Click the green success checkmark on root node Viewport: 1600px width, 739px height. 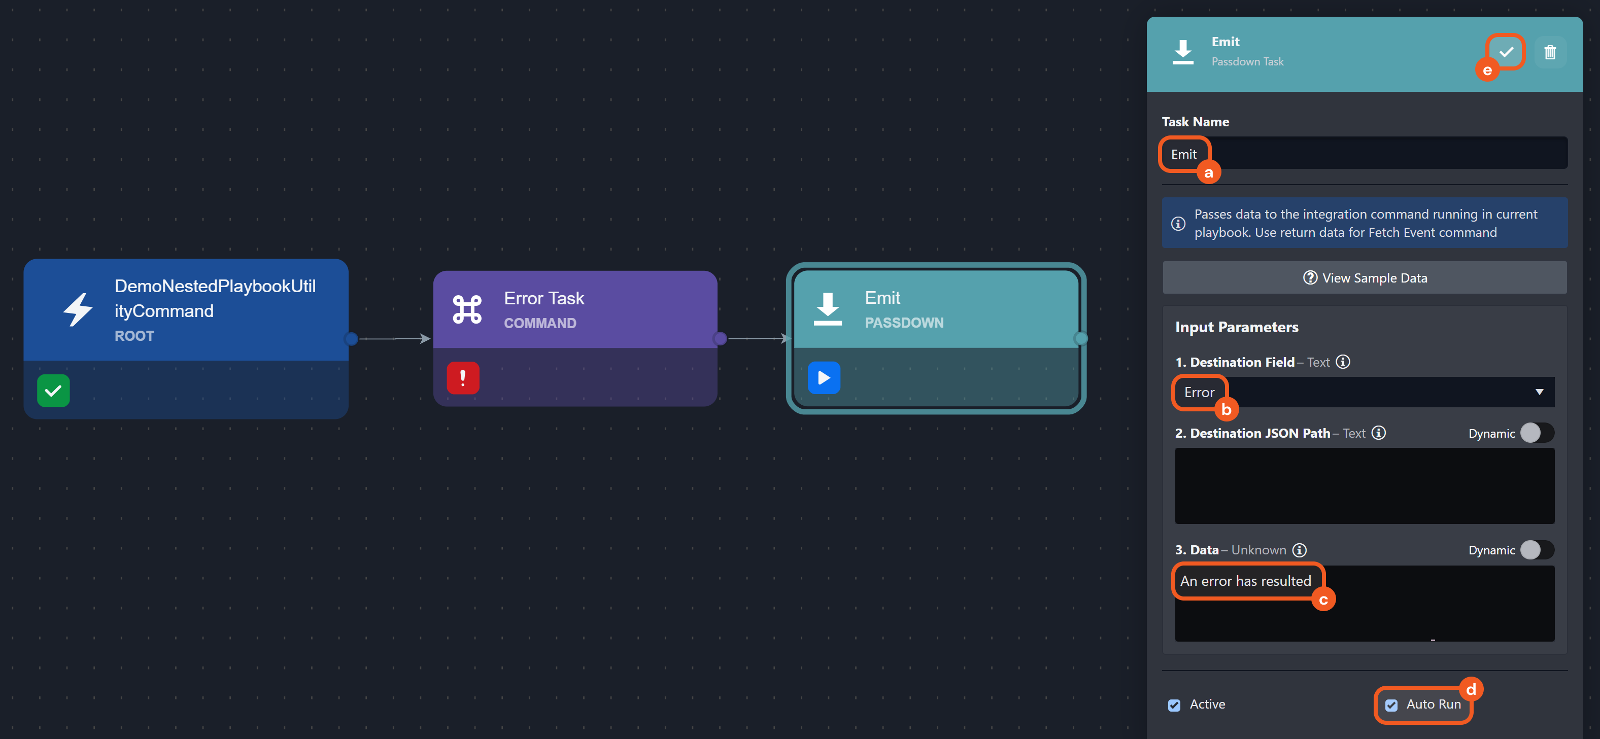[53, 391]
